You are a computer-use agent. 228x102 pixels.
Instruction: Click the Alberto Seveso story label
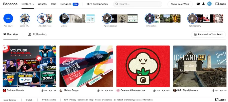45,26
